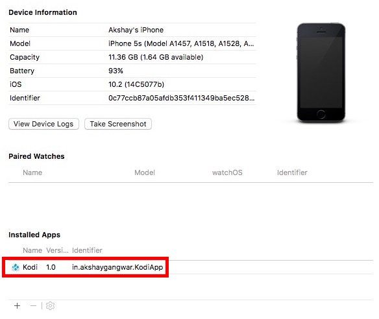
Task: Click the watchOS column header
Action: (227, 172)
